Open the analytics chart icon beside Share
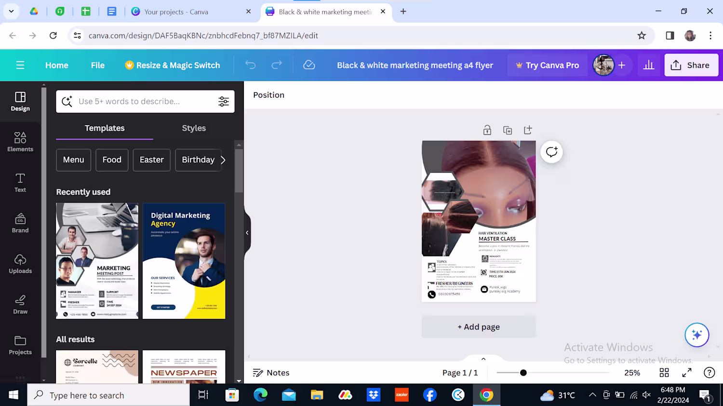Viewport: 723px width, 406px height. click(649, 65)
